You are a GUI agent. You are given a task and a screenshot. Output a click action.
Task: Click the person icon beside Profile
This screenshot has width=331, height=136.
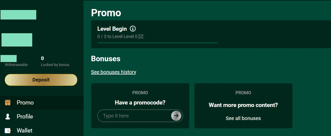[x=8, y=117]
